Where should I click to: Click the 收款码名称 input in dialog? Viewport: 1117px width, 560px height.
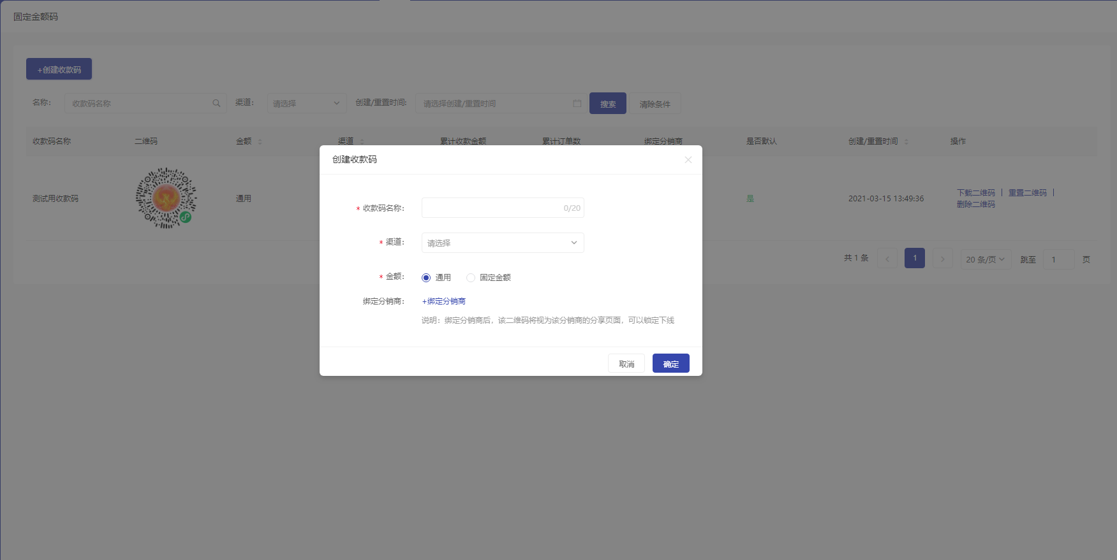(503, 208)
